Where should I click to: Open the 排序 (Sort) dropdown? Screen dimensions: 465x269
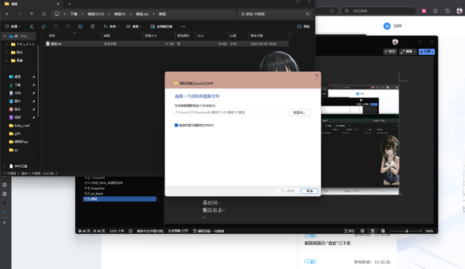[112, 26]
